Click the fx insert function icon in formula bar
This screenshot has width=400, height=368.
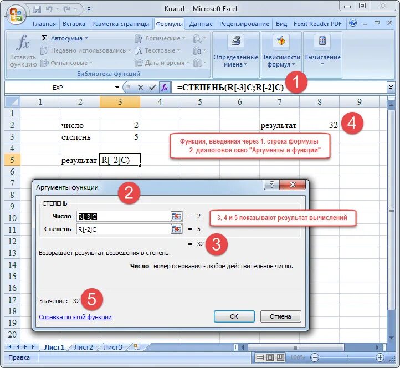pos(165,88)
